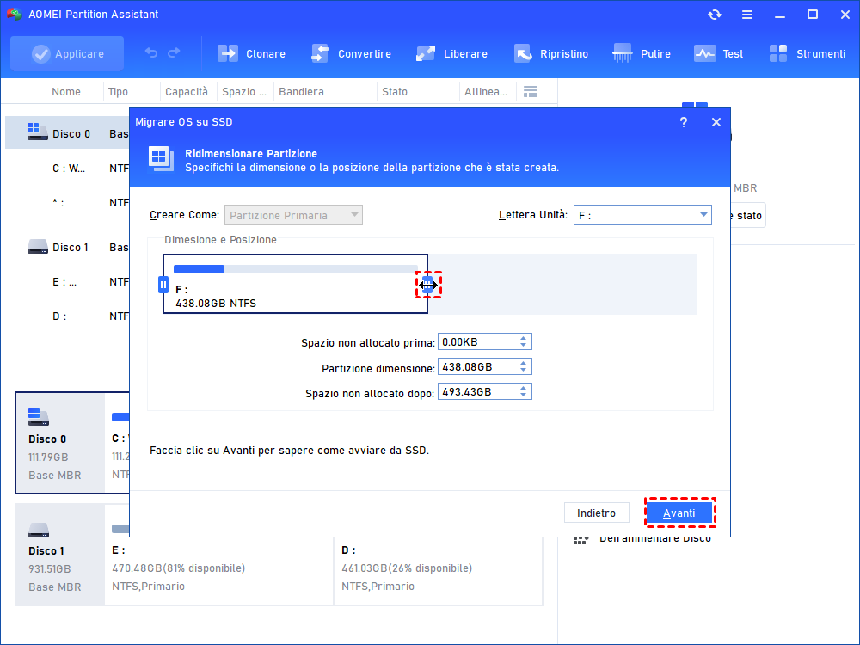The height and width of the screenshot is (645, 860).
Task: Open the Creare Come dropdown
Action: click(293, 215)
